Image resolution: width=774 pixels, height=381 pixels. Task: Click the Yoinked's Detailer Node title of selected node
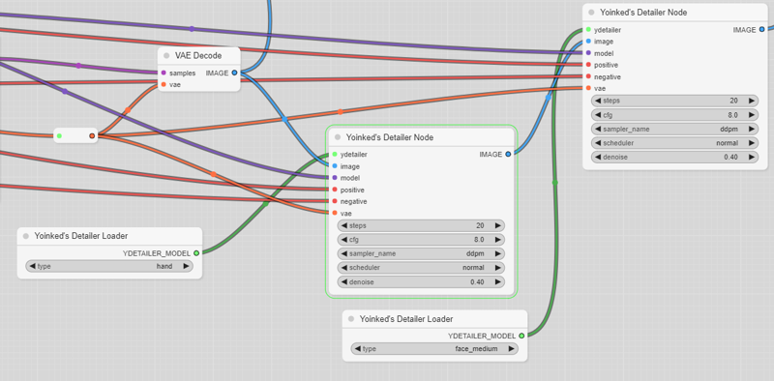(x=390, y=137)
